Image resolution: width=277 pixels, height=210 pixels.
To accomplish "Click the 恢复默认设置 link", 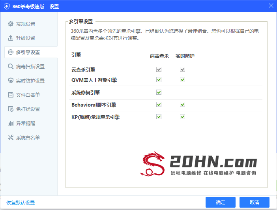I will click(x=21, y=202).
